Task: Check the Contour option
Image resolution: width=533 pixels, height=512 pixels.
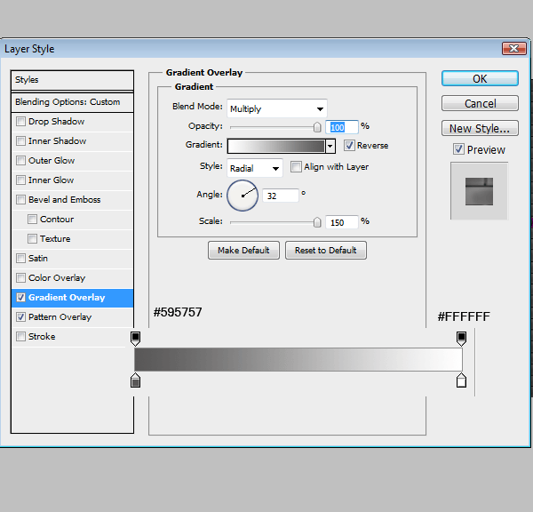Action: tap(32, 219)
